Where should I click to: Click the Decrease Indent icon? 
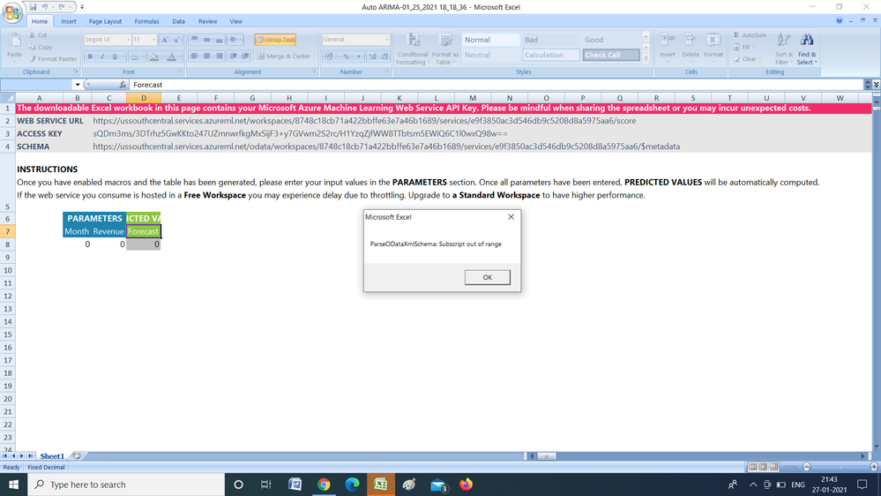233,56
